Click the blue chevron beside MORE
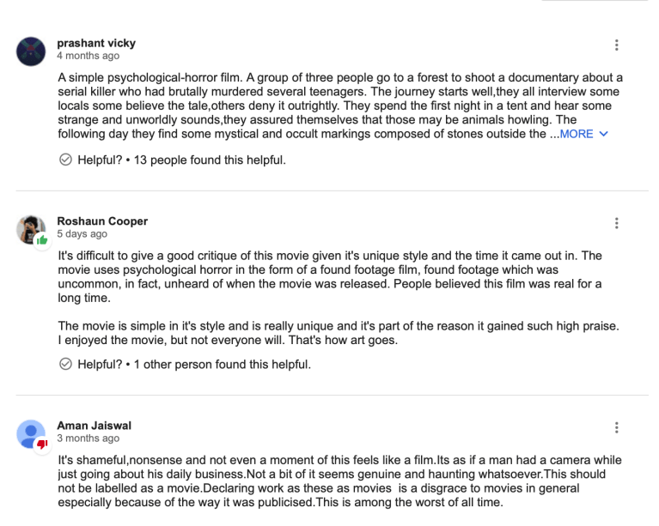 point(603,134)
